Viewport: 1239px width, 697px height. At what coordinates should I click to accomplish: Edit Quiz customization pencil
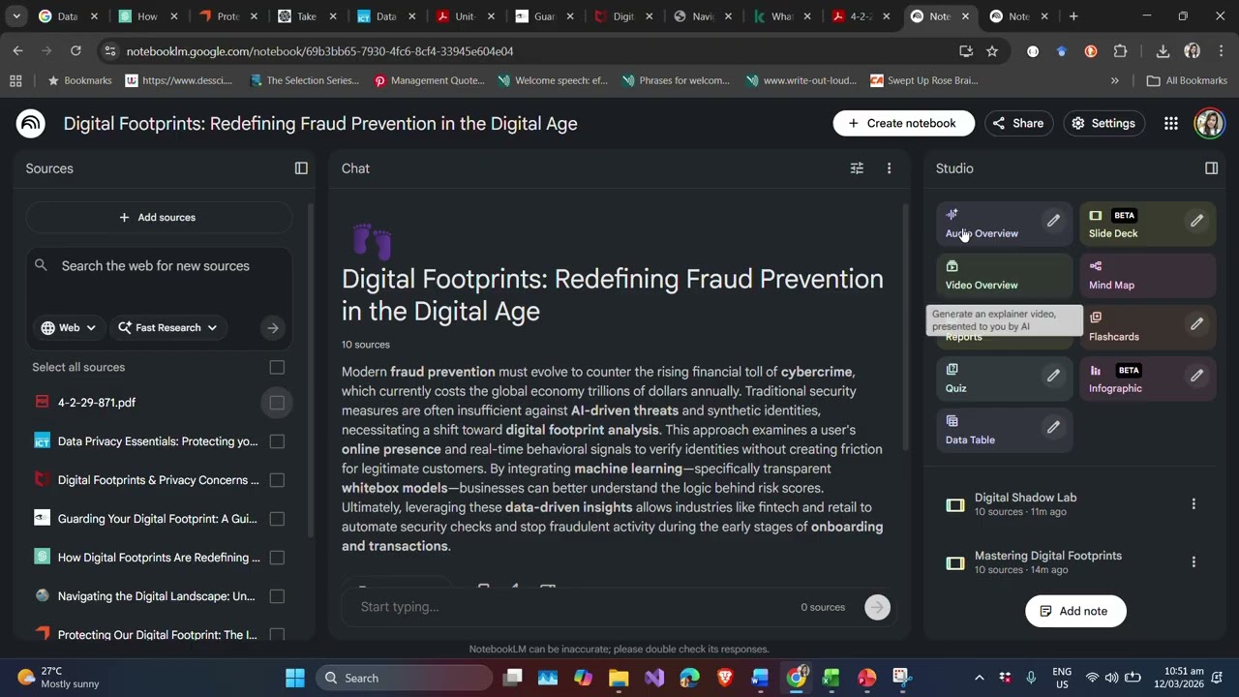(1053, 376)
